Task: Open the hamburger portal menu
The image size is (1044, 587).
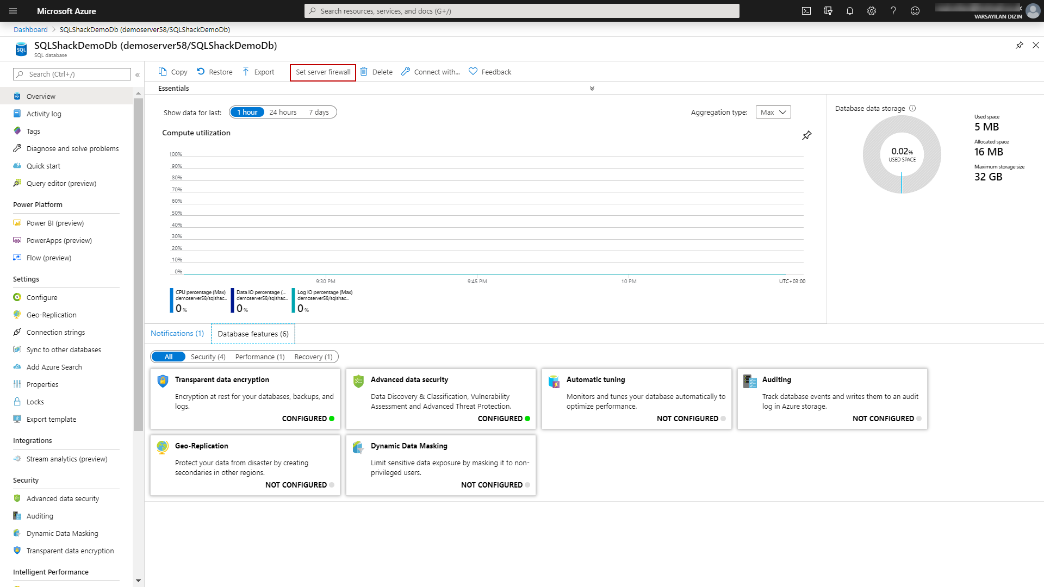Action: [x=13, y=11]
